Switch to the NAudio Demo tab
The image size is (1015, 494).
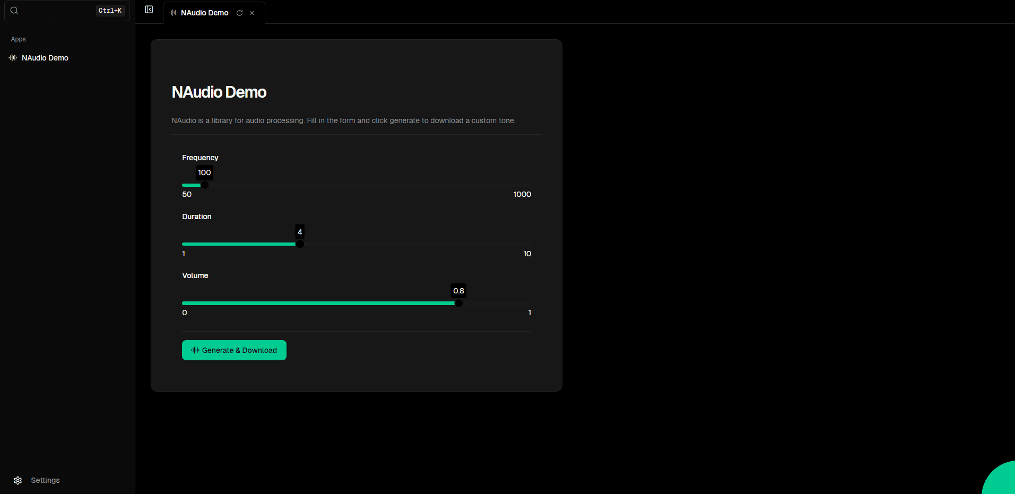pos(204,13)
